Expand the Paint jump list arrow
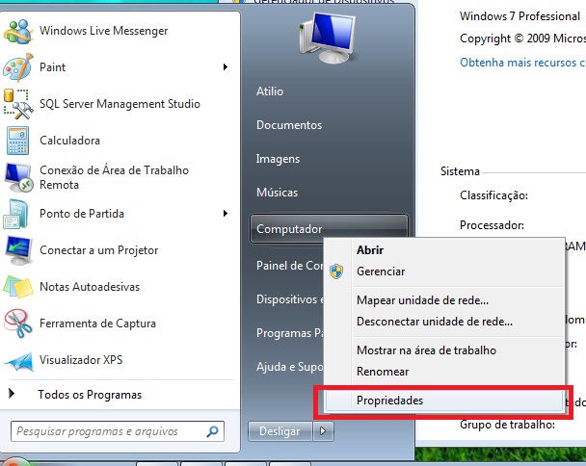 click(226, 67)
